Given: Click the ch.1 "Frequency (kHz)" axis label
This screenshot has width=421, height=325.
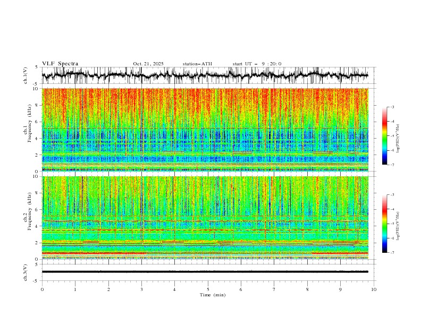Looking at the screenshot, I should point(30,123).
